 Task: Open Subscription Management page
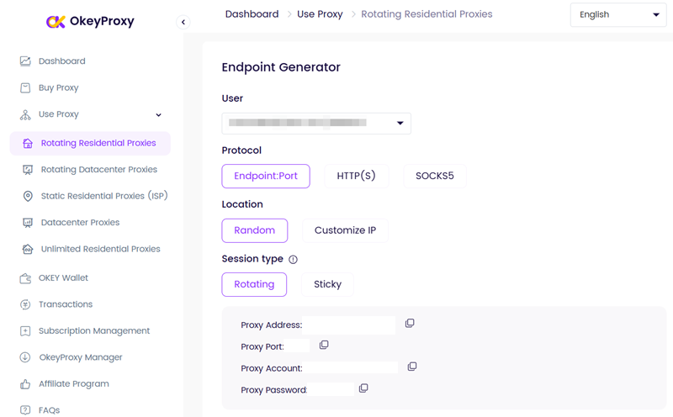(94, 331)
